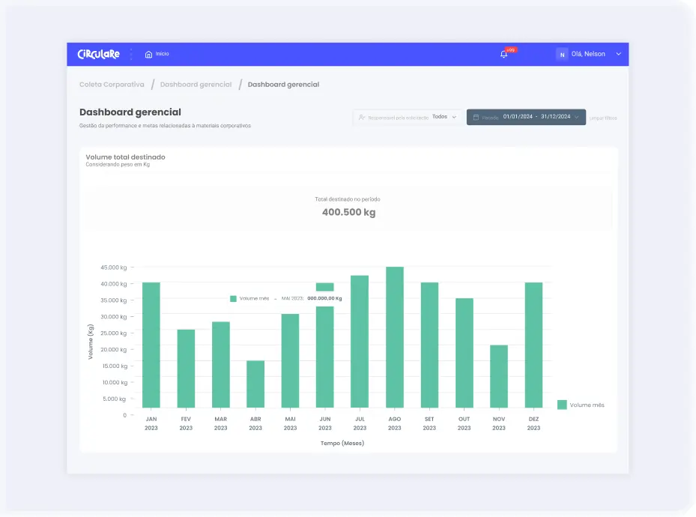Click the 000.000,00 Kg tooltip value
This screenshot has width=696, height=517.
(x=324, y=298)
